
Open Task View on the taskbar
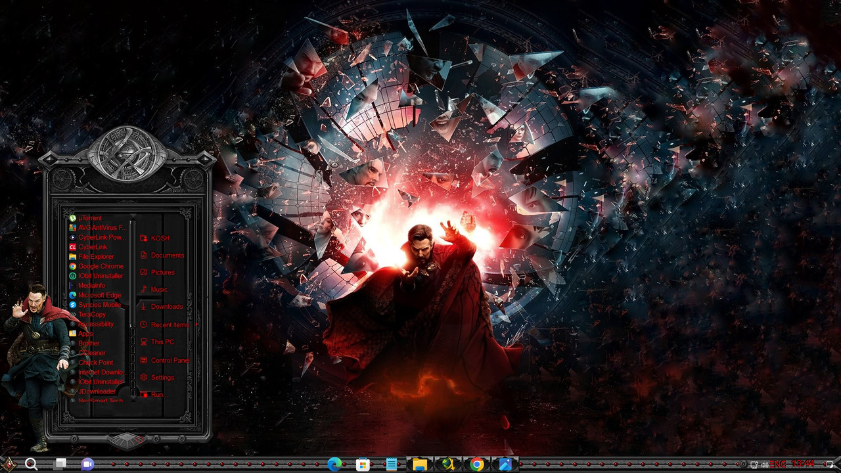60,464
